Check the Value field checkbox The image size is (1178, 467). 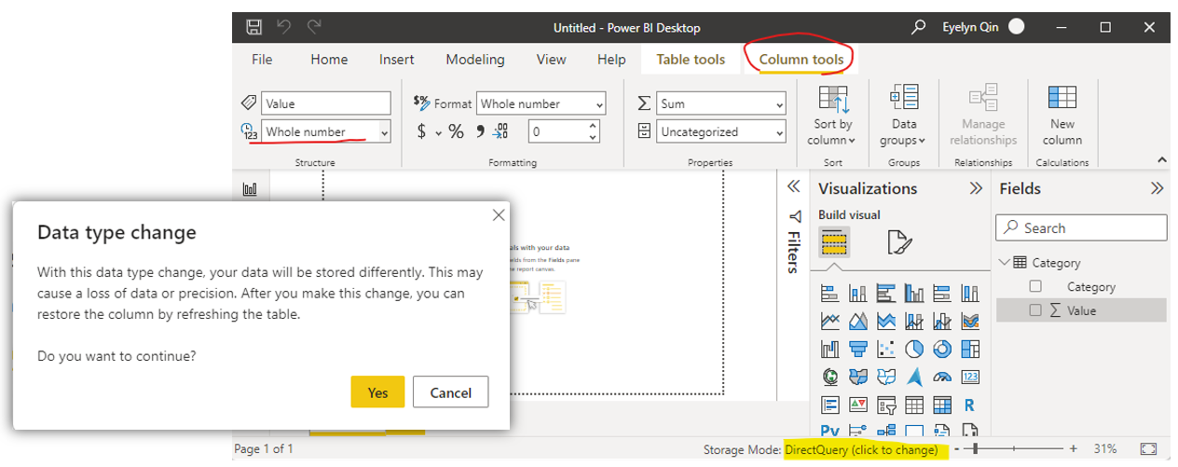(1035, 310)
